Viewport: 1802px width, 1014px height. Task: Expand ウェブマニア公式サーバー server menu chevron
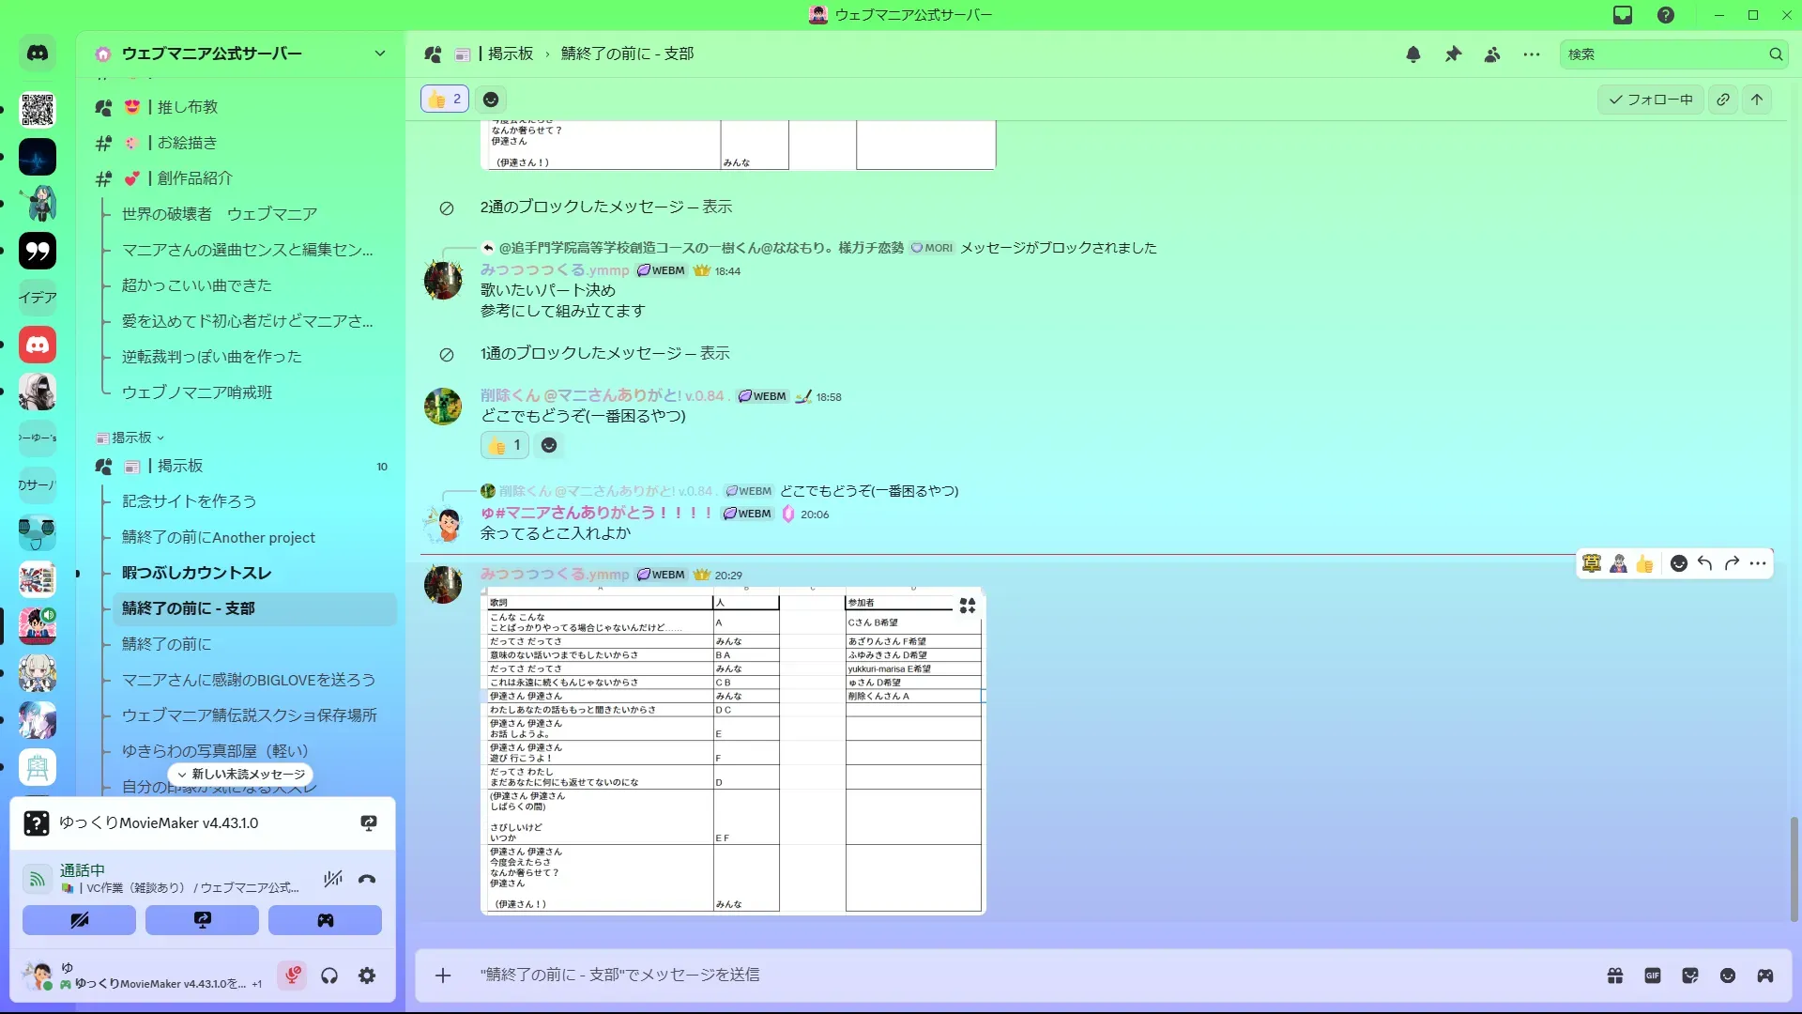[380, 54]
